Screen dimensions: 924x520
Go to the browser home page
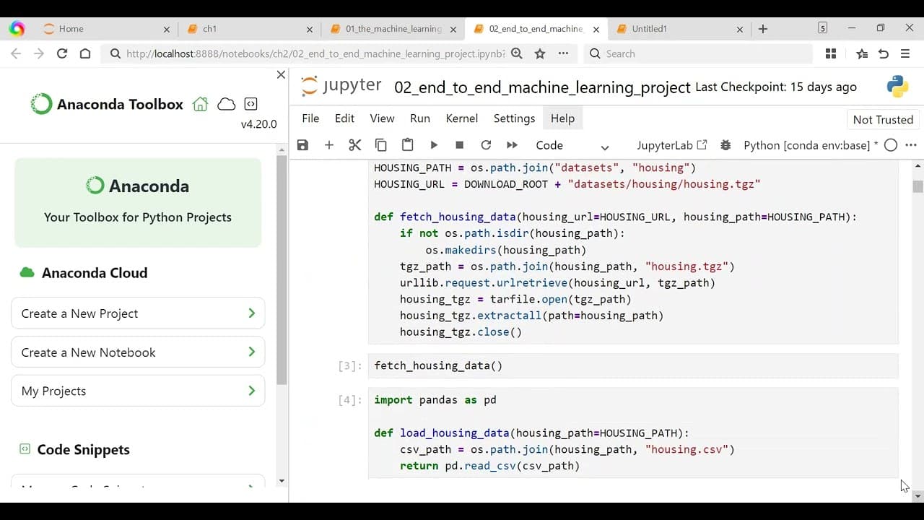coord(85,53)
